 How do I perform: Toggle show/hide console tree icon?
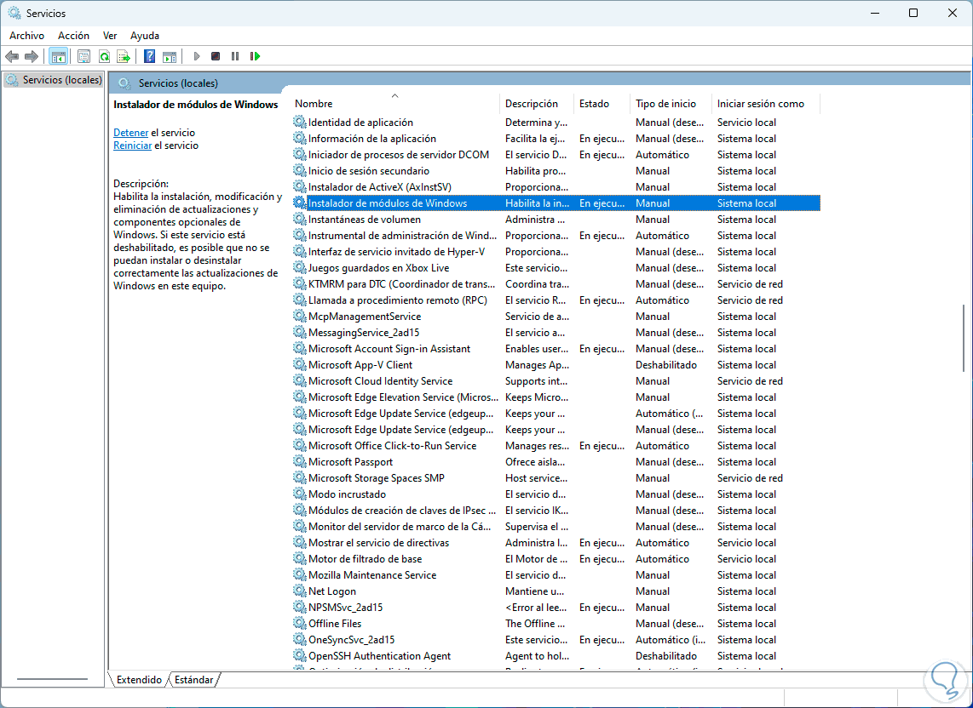pos(59,56)
